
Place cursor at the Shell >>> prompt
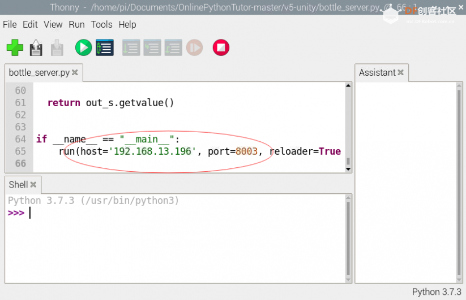coord(29,213)
